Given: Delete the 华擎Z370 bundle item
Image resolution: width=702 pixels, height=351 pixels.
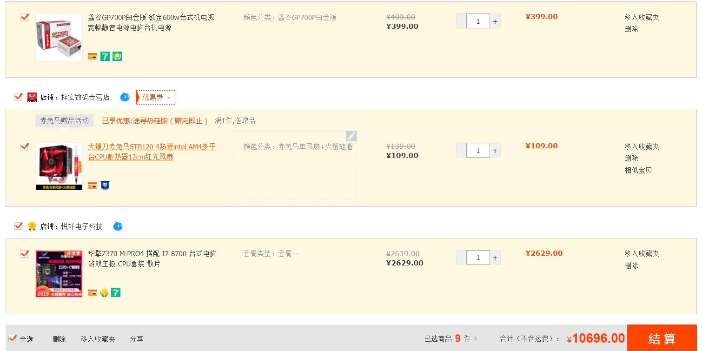Looking at the screenshot, I should [x=631, y=265].
